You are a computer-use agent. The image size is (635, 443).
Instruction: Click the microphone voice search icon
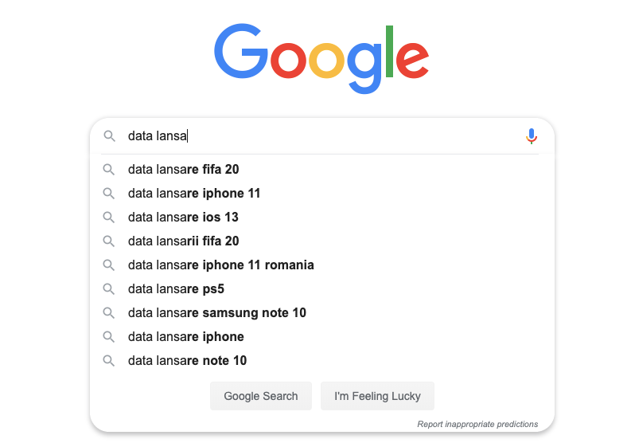(x=532, y=136)
